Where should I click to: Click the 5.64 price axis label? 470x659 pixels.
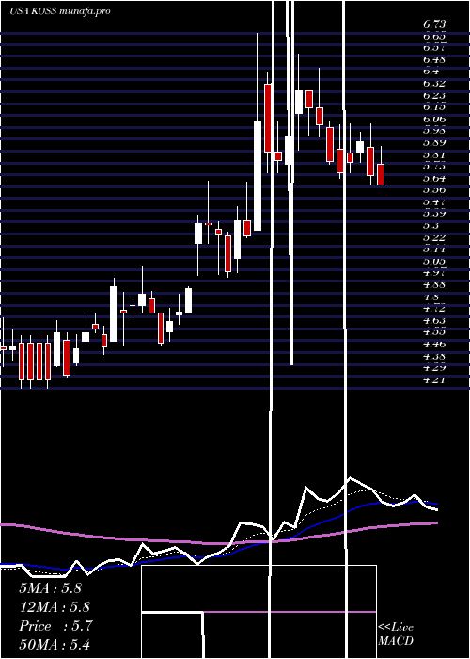click(434, 179)
